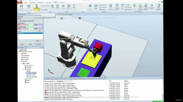Open the Program dropdown in Controller group
Screen dimensions: 183x102
102,10
